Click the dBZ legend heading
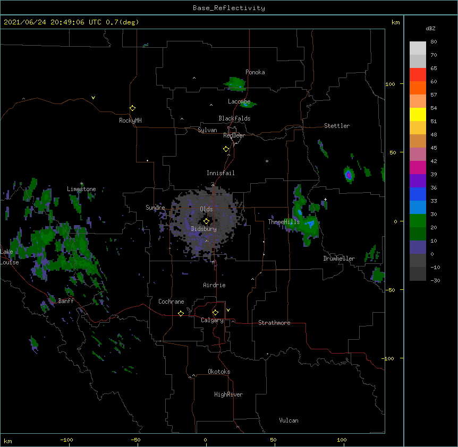Viewport: 458px width, 447px height. 430,28
